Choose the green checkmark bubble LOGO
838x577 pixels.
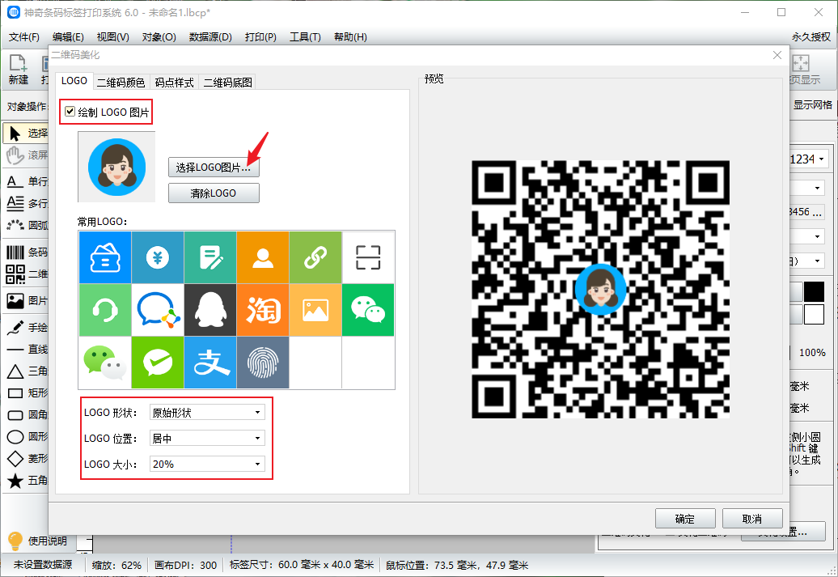point(158,363)
